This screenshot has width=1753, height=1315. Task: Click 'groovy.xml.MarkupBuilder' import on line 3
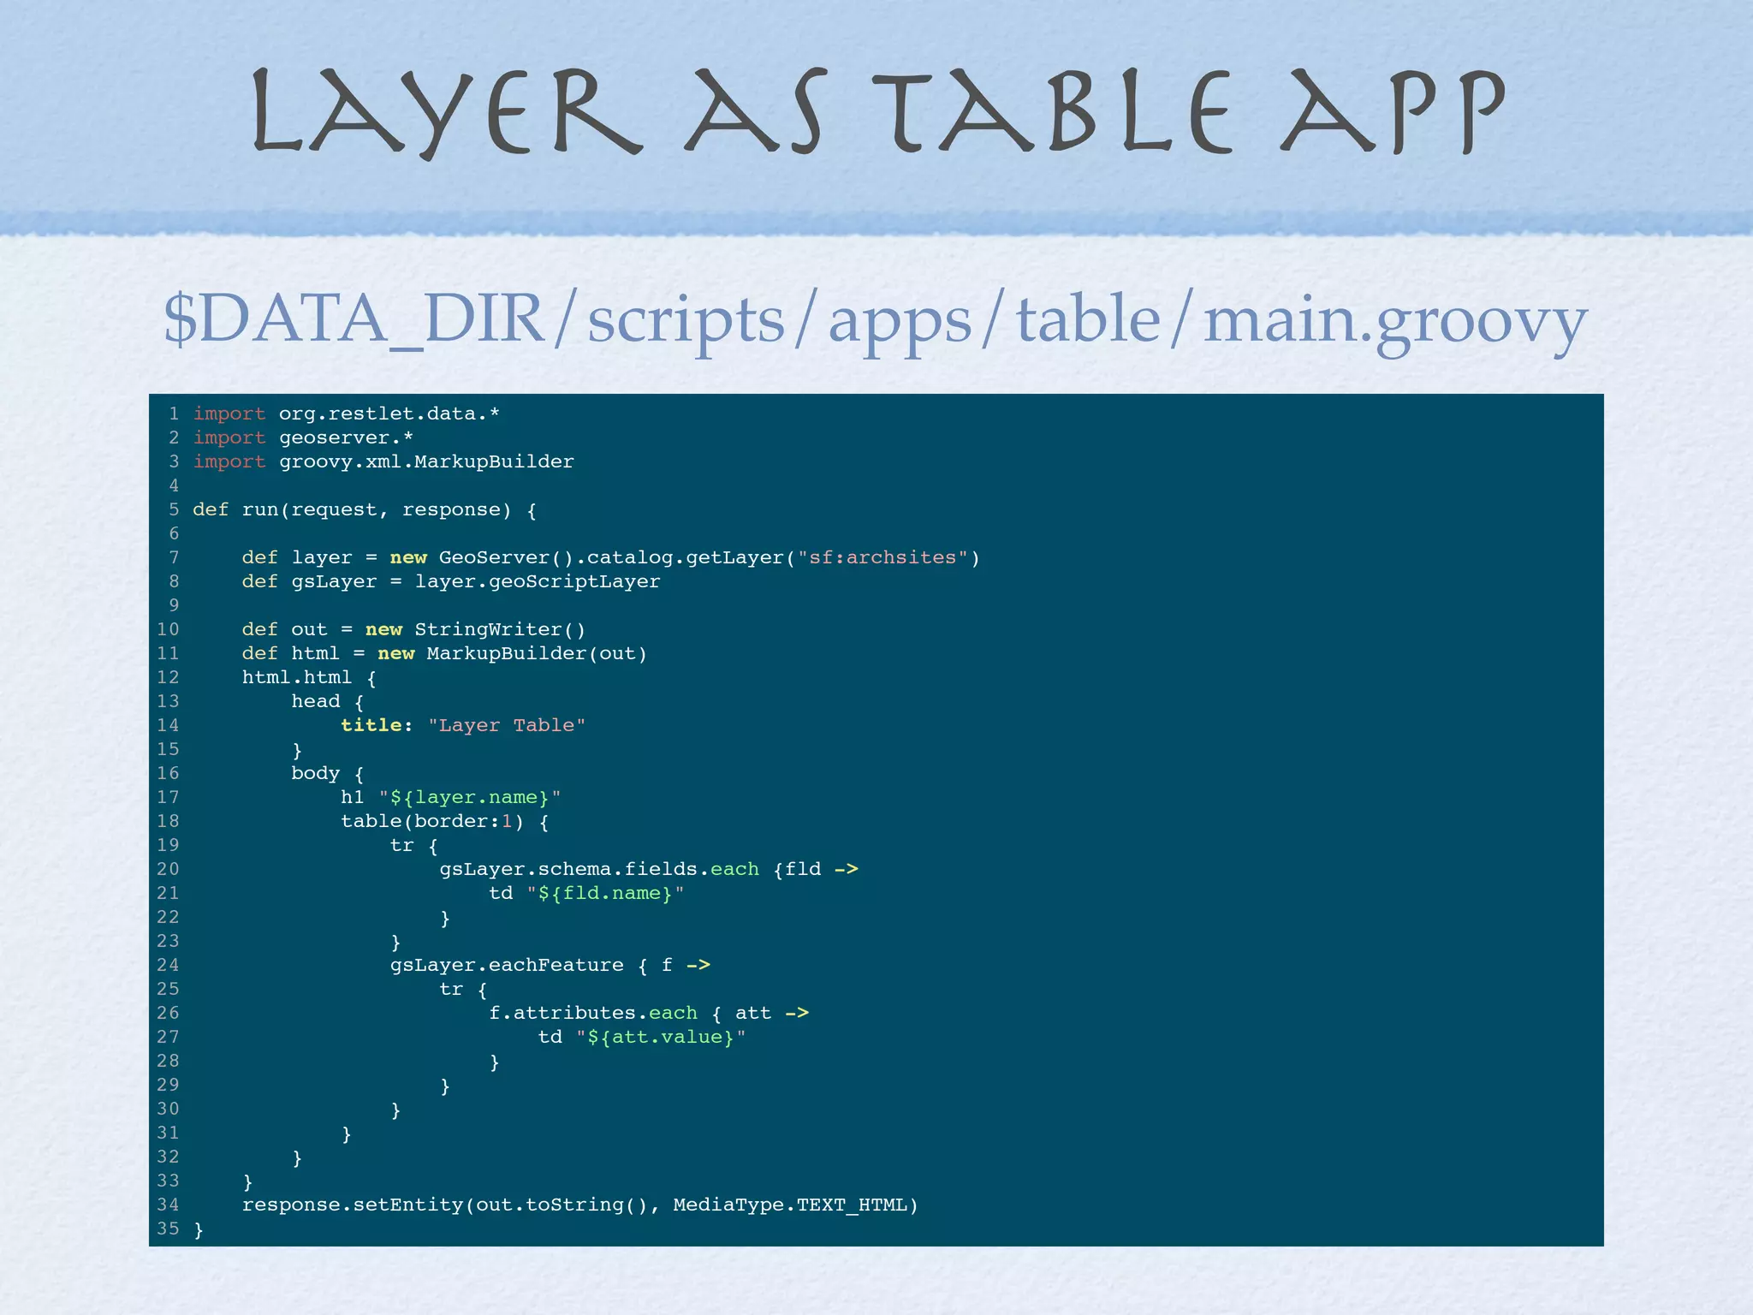426,462
